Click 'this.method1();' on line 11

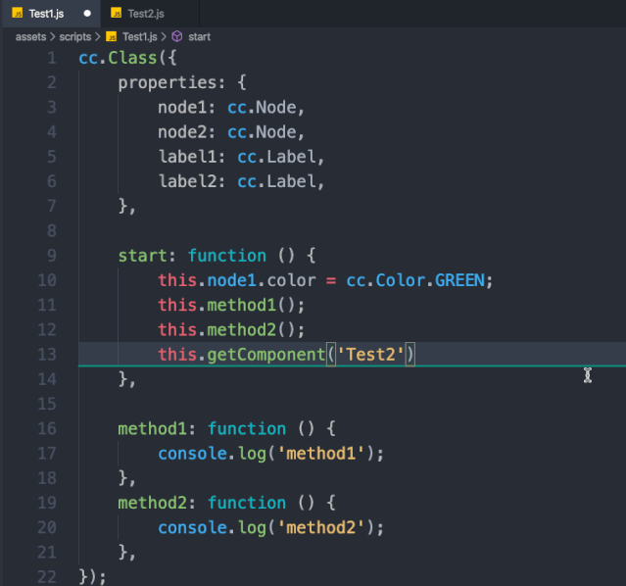pos(231,305)
